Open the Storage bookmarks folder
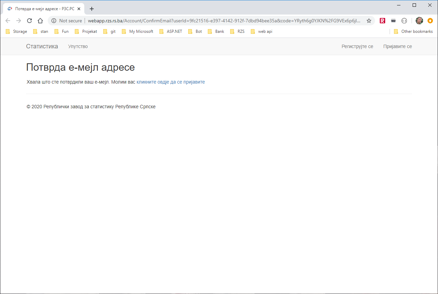Viewport: 438px width, 294px height. (16, 31)
